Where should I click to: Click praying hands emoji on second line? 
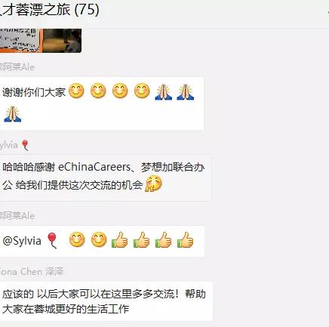coord(13,114)
